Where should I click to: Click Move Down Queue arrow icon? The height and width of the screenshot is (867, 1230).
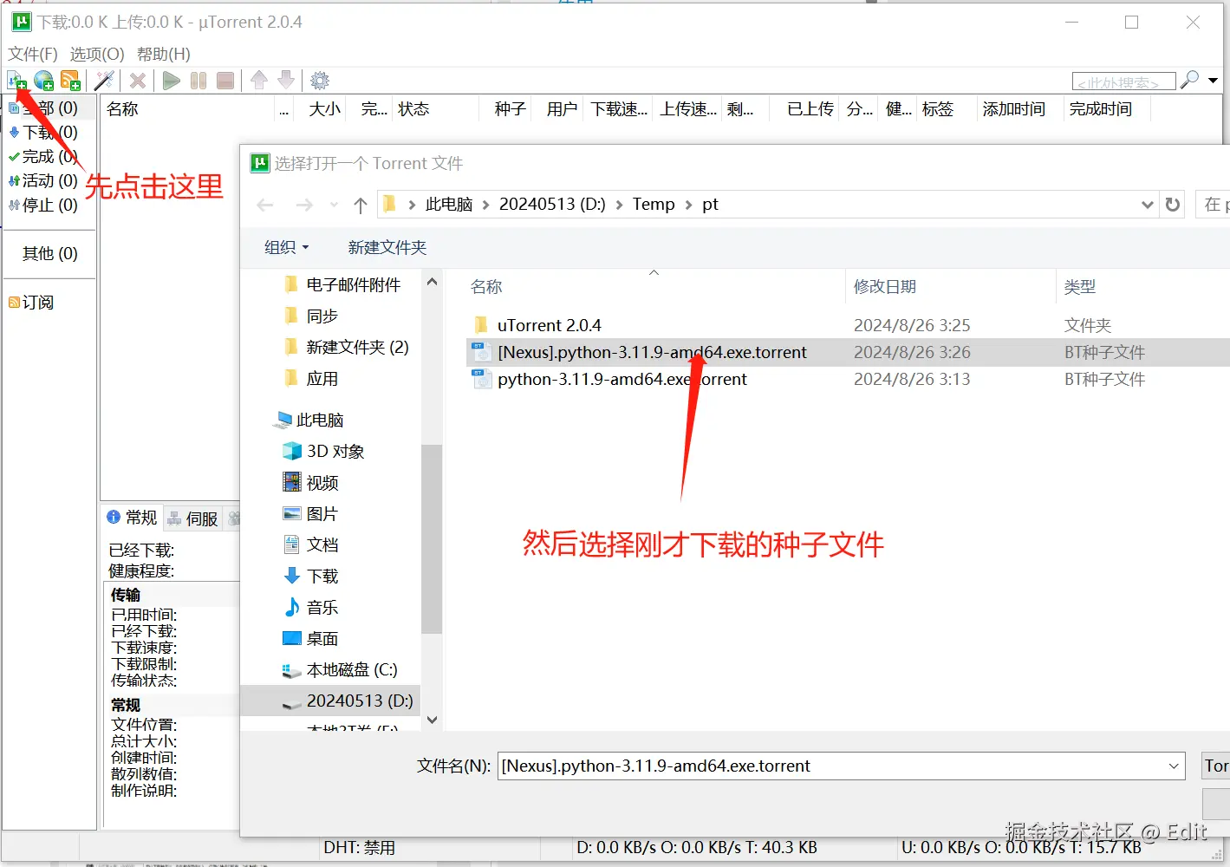(286, 81)
